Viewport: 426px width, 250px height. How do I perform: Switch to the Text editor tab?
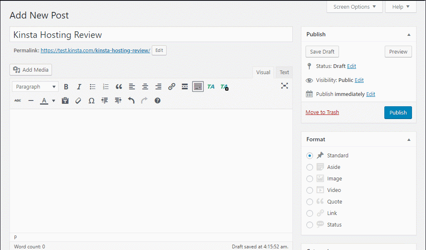point(284,72)
